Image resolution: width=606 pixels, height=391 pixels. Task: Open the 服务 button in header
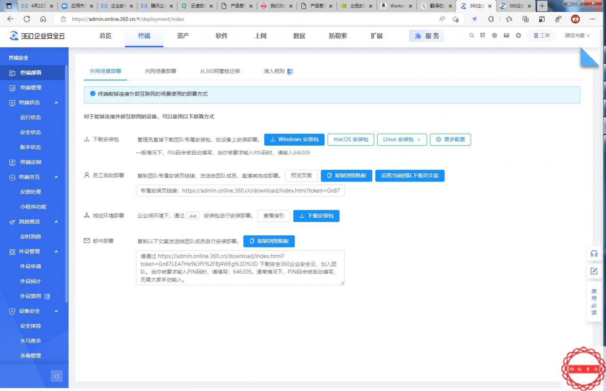(427, 36)
